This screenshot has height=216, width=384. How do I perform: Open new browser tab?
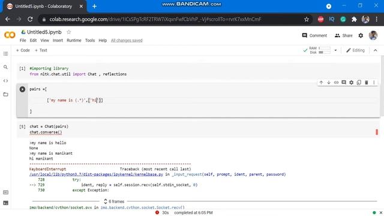[x=94, y=7]
